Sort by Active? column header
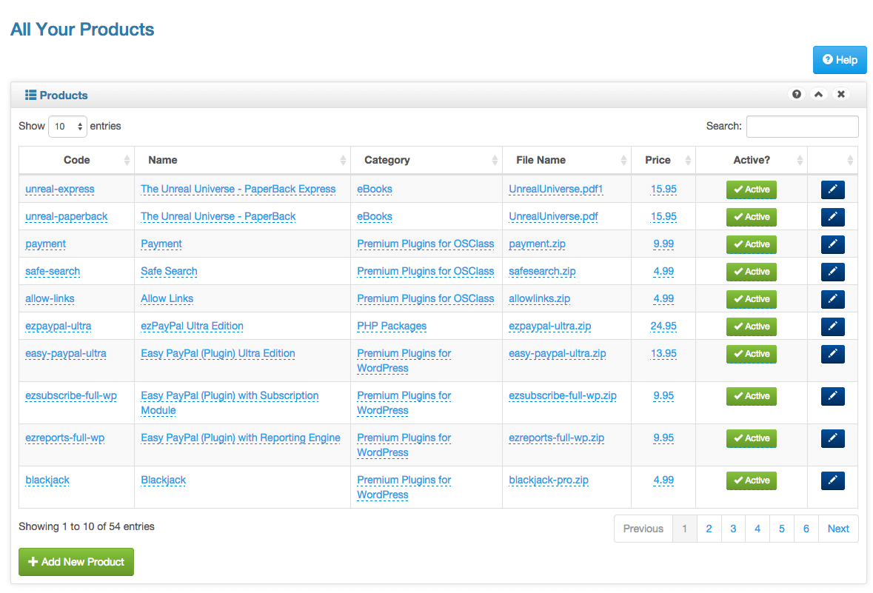Screen dimensions: 873x593 [751, 161]
